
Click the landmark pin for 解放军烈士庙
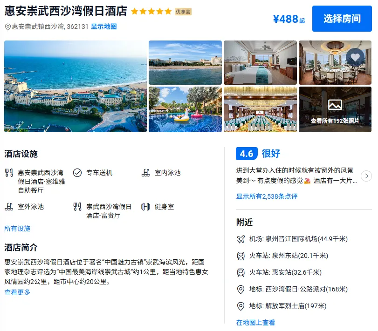click(241, 306)
